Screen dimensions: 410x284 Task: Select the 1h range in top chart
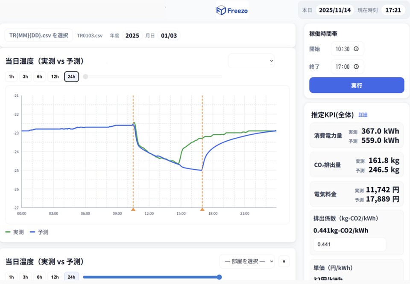12,77
